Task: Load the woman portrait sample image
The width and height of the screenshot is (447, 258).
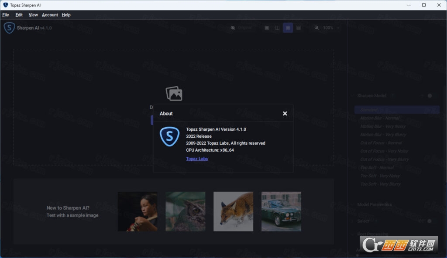Action: (138, 211)
